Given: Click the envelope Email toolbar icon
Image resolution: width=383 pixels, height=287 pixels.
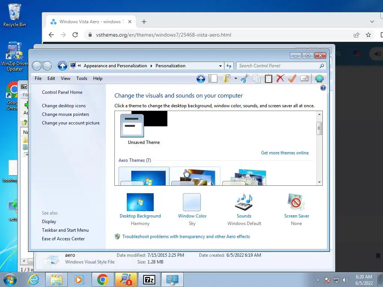Looking at the screenshot, I should (304, 78).
